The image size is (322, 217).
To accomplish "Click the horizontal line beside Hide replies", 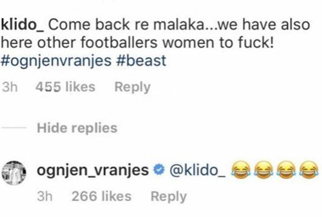I will point(14,128).
